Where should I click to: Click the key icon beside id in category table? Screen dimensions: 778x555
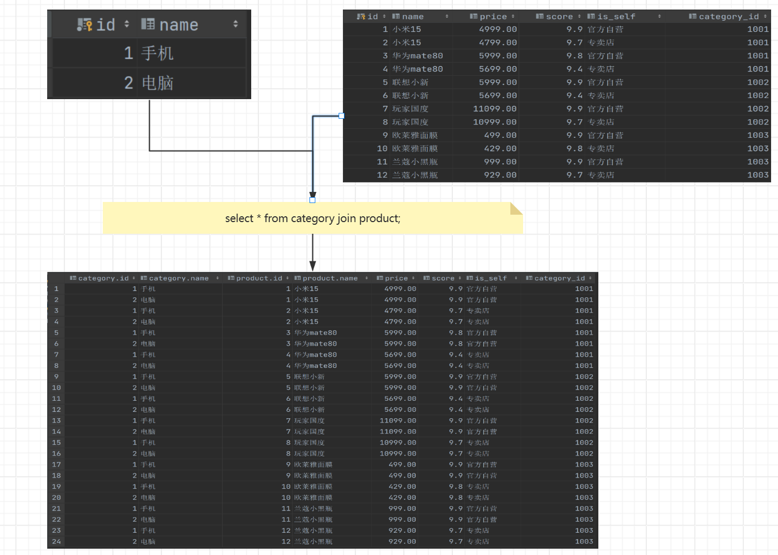(x=85, y=24)
